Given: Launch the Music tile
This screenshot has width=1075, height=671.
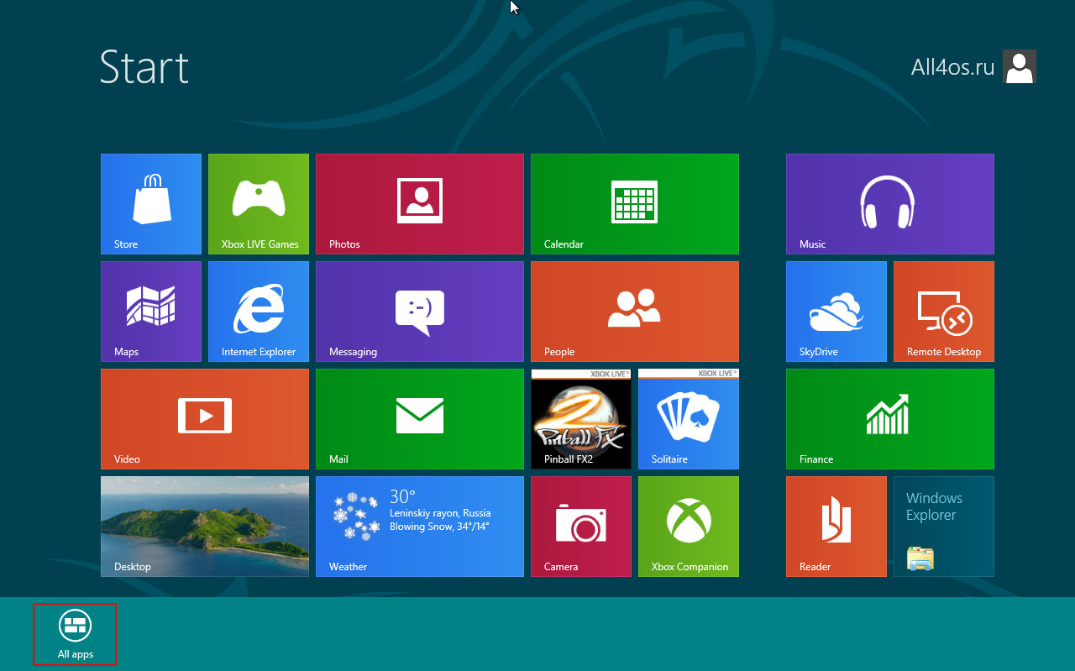Looking at the screenshot, I should [x=890, y=204].
